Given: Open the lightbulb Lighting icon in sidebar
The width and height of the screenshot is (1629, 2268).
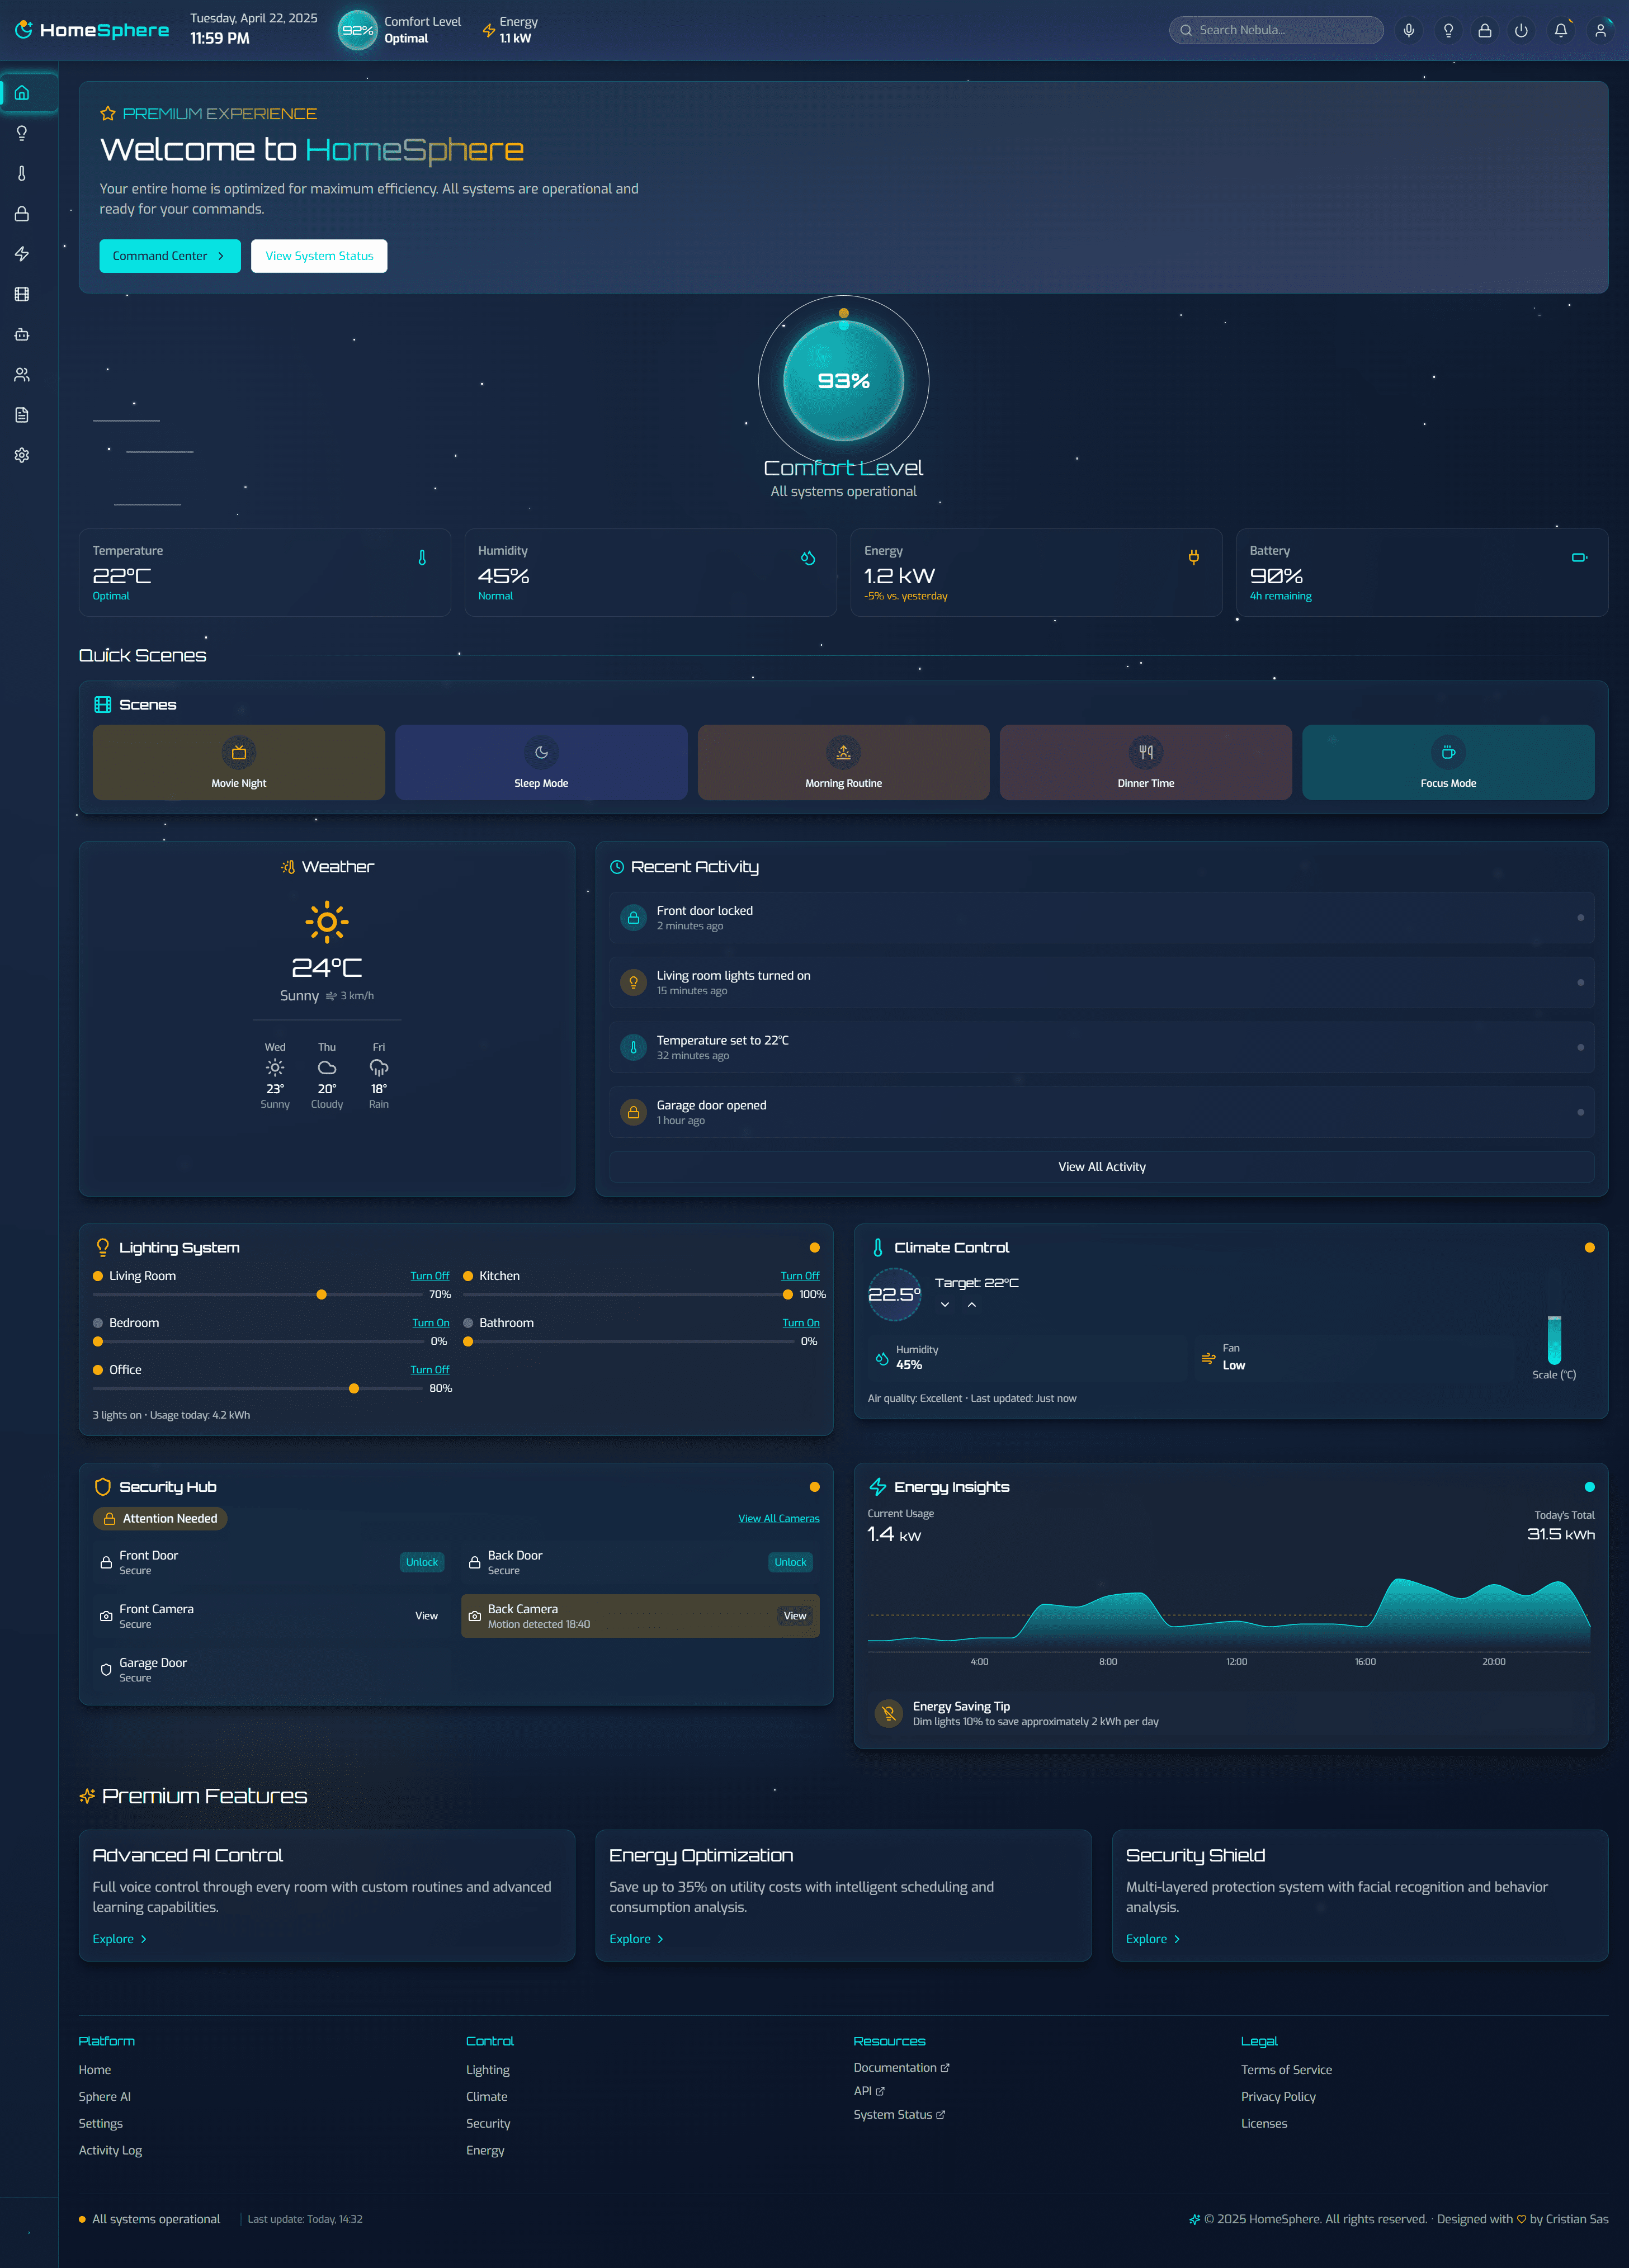Looking at the screenshot, I should click(22, 133).
